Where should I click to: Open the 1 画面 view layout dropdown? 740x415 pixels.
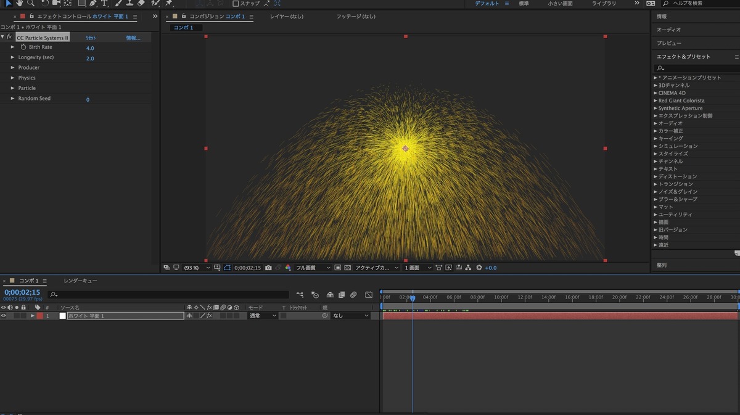click(x=417, y=268)
